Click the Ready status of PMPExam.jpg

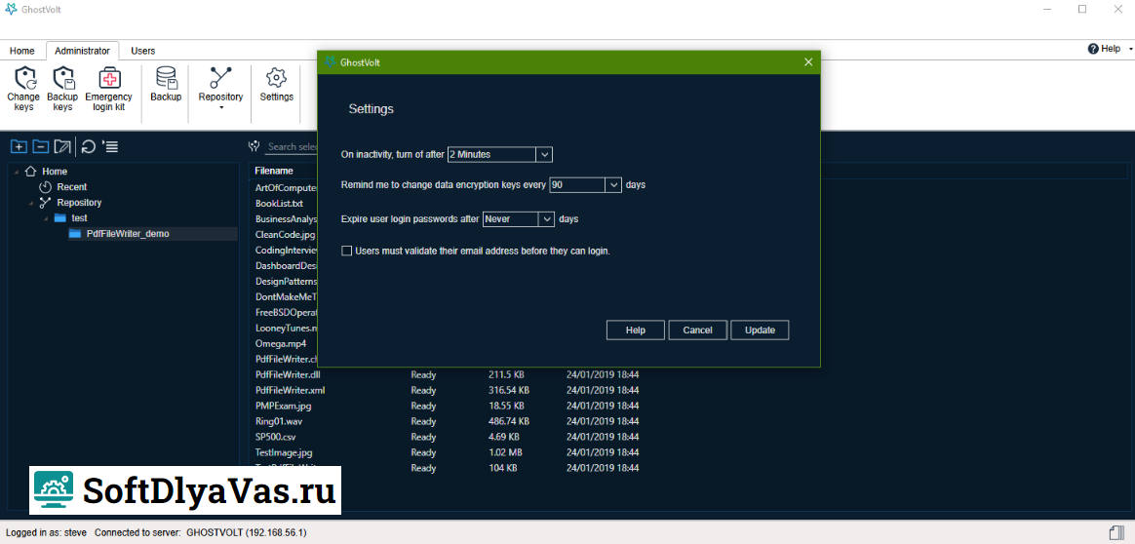point(423,406)
